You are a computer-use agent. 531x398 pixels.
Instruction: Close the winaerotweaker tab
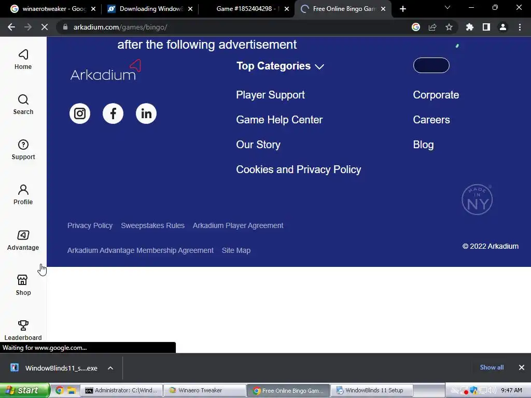[93, 9]
